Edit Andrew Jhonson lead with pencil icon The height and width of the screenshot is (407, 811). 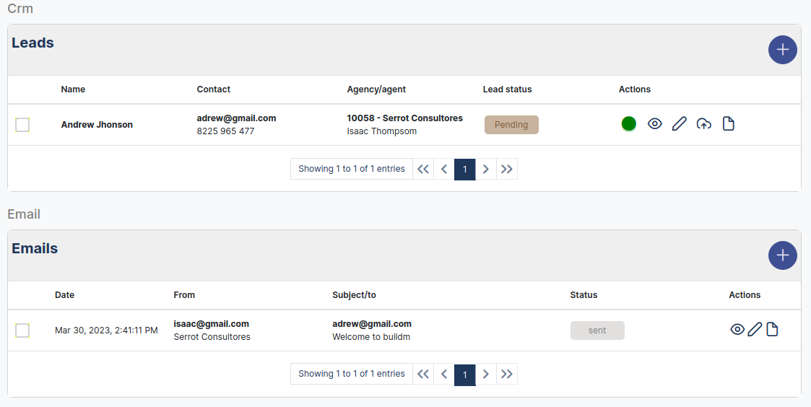[679, 124]
